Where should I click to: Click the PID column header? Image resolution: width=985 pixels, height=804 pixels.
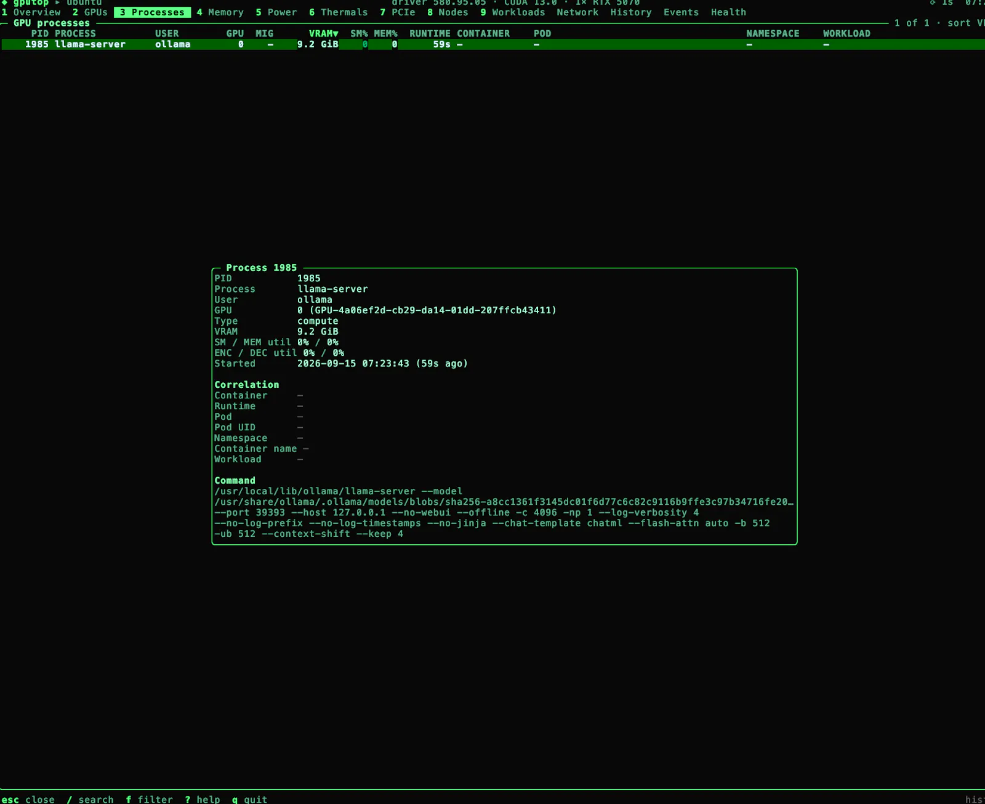click(40, 34)
